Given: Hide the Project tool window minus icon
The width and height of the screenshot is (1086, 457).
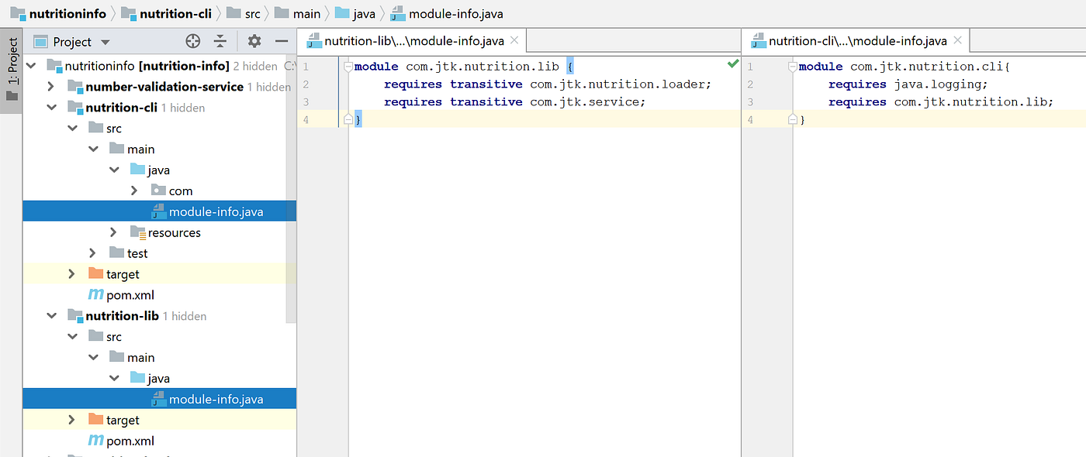Looking at the screenshot, I should 281,41.
